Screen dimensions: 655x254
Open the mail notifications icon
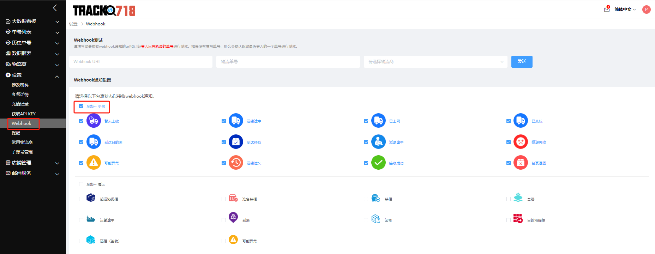[607, 9]
